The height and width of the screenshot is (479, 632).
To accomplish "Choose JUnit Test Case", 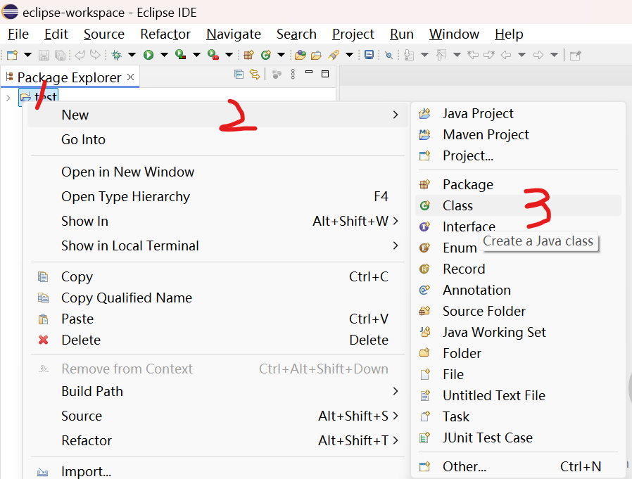I will pos(518,438).
